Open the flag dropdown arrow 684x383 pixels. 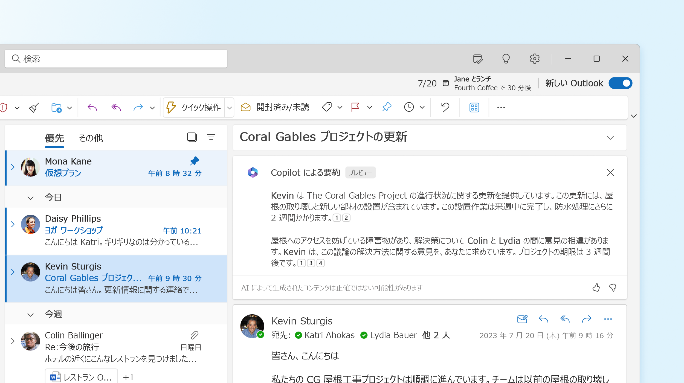370,108
